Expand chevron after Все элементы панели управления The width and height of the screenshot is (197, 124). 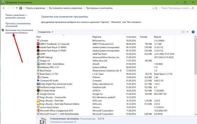(x=84, y=8)
